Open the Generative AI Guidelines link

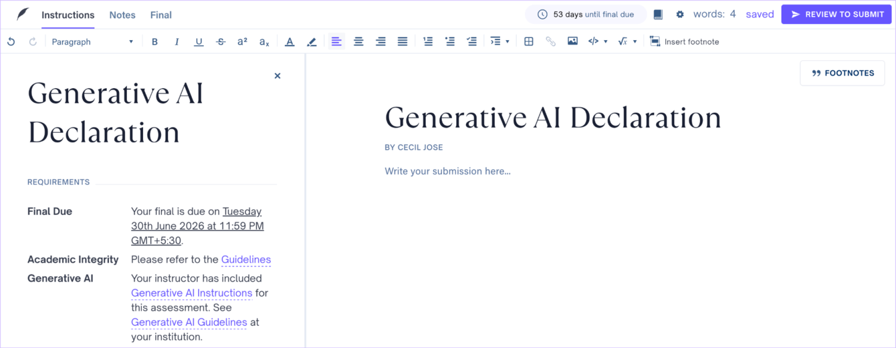tap(189, 322)
